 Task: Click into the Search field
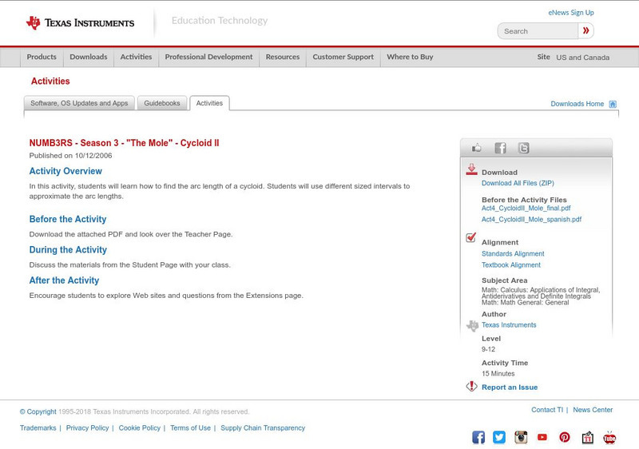(538, 31)
